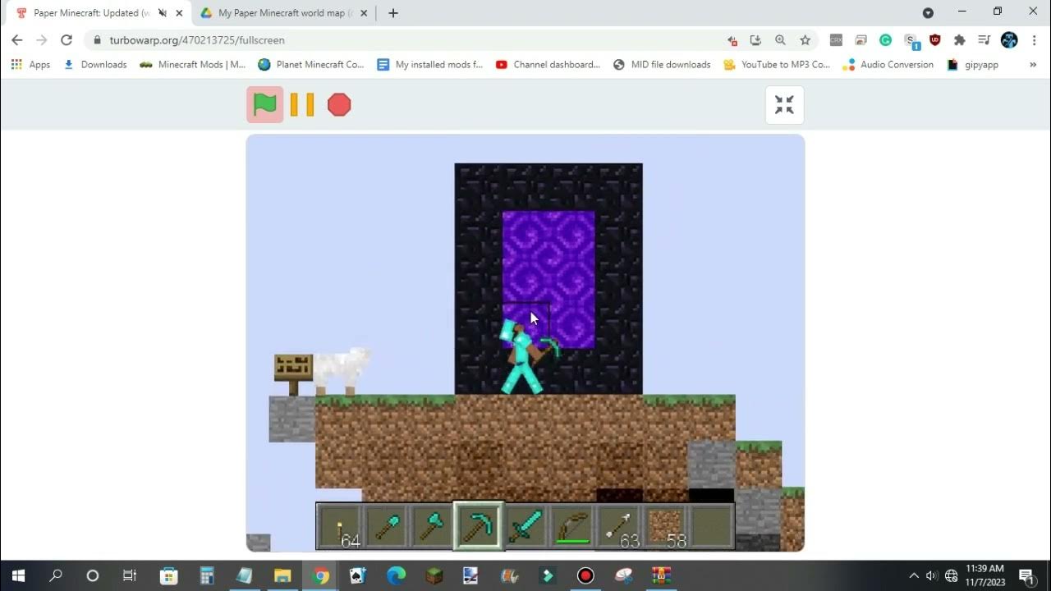Select the diamond pickaxe hotbar slot

point(478,526)
